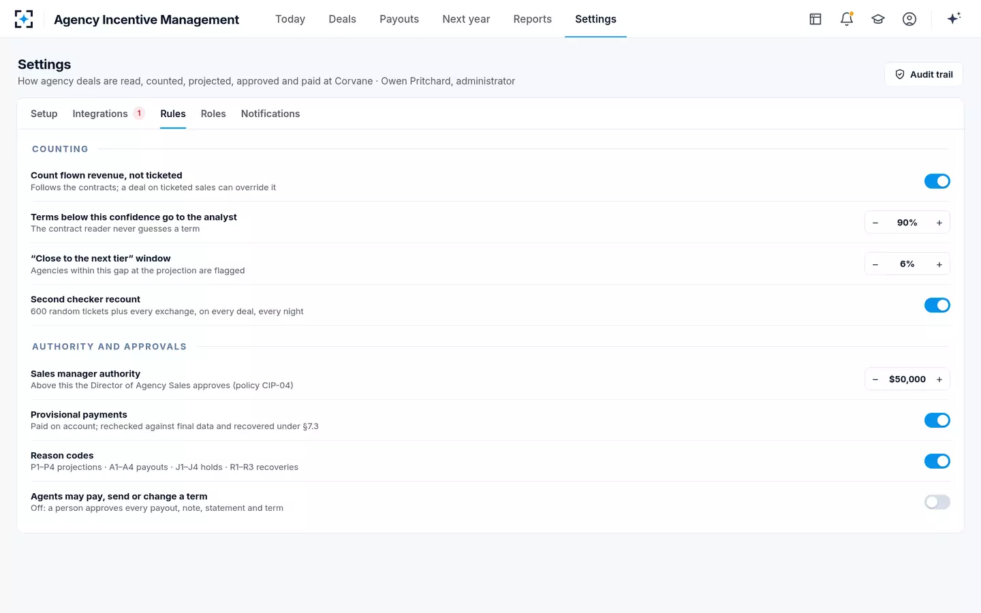Turn off Reason codes switch
The image size is (981, 613).
pos(937,461)
